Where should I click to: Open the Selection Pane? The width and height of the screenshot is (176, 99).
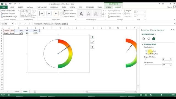point(114,16)
